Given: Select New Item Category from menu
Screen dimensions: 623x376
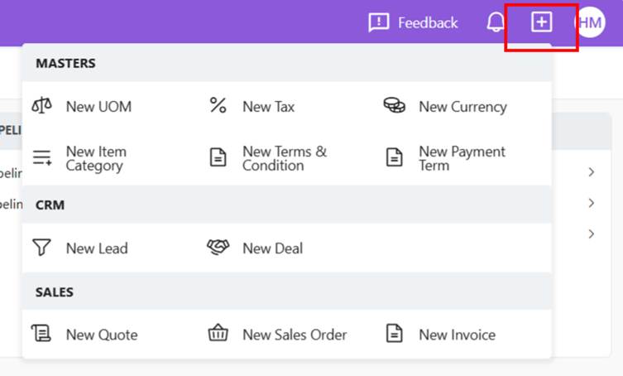Looking at the screenshot, I should tap(95, 158).
